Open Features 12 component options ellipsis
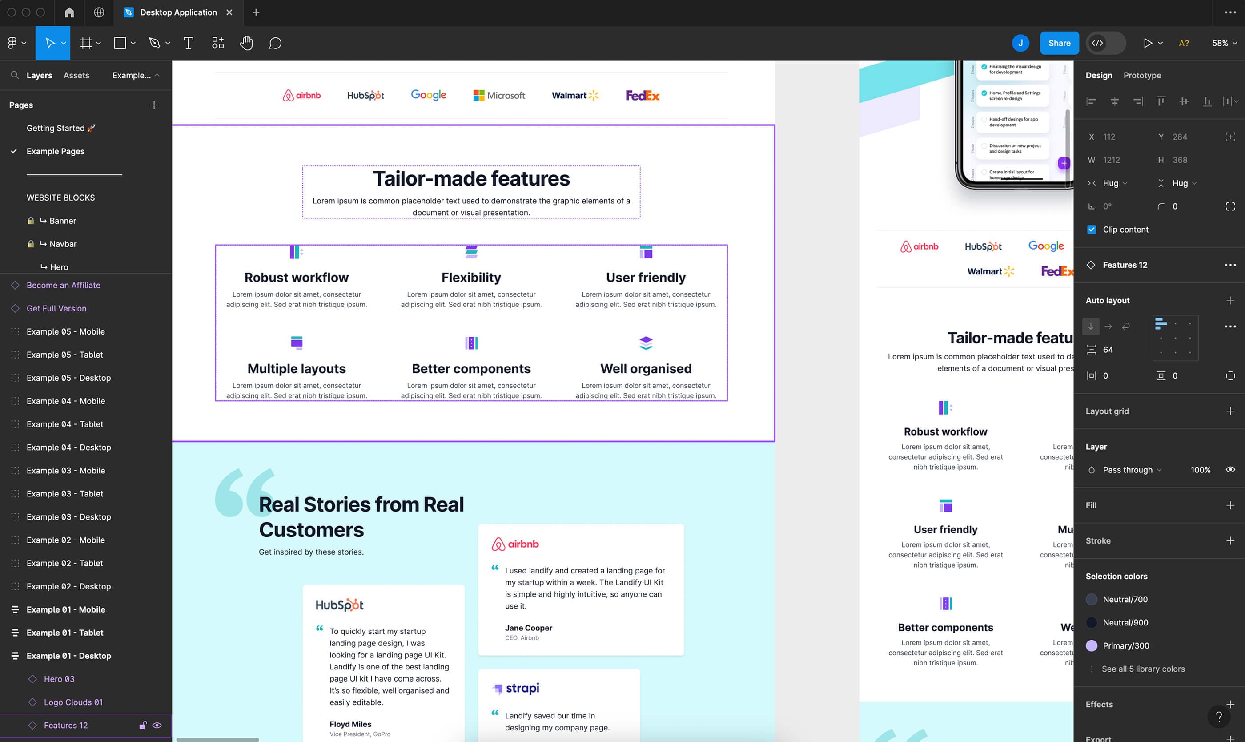 click(x=1230, y=265)
